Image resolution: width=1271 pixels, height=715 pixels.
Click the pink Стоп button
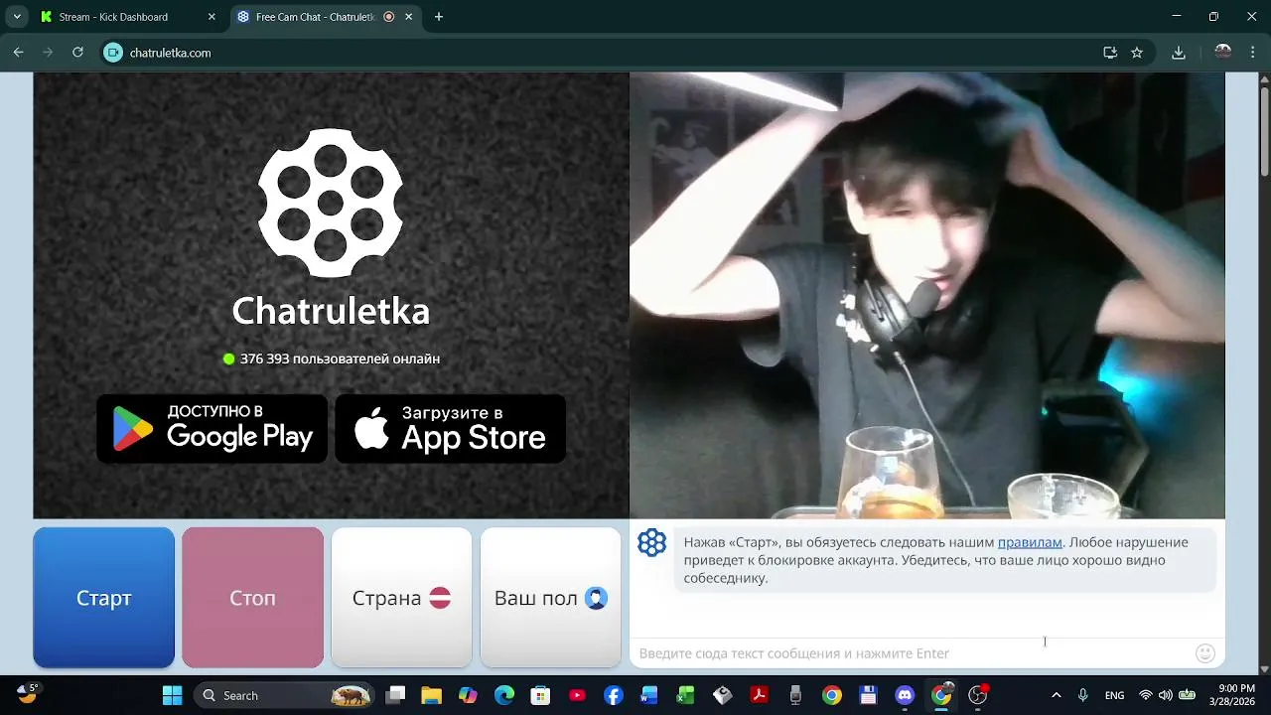252,598
